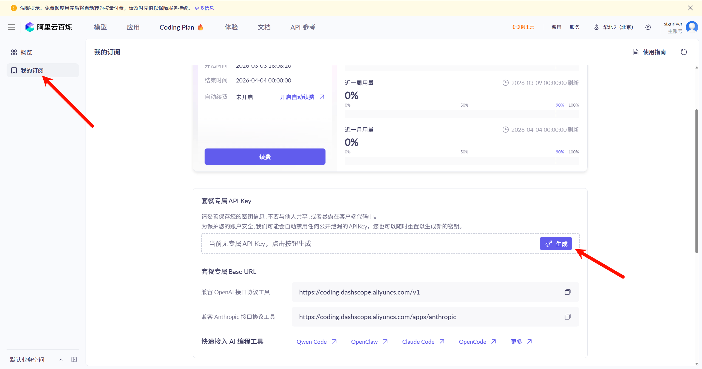Click the 生成 API Key button
This screenshot has height=369, width=702.
556,244
